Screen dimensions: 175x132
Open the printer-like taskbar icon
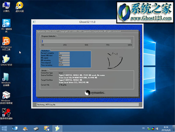[x=25, y=128]
